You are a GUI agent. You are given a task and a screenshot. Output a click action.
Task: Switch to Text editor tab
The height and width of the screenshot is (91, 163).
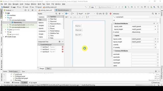pos(48,69)
